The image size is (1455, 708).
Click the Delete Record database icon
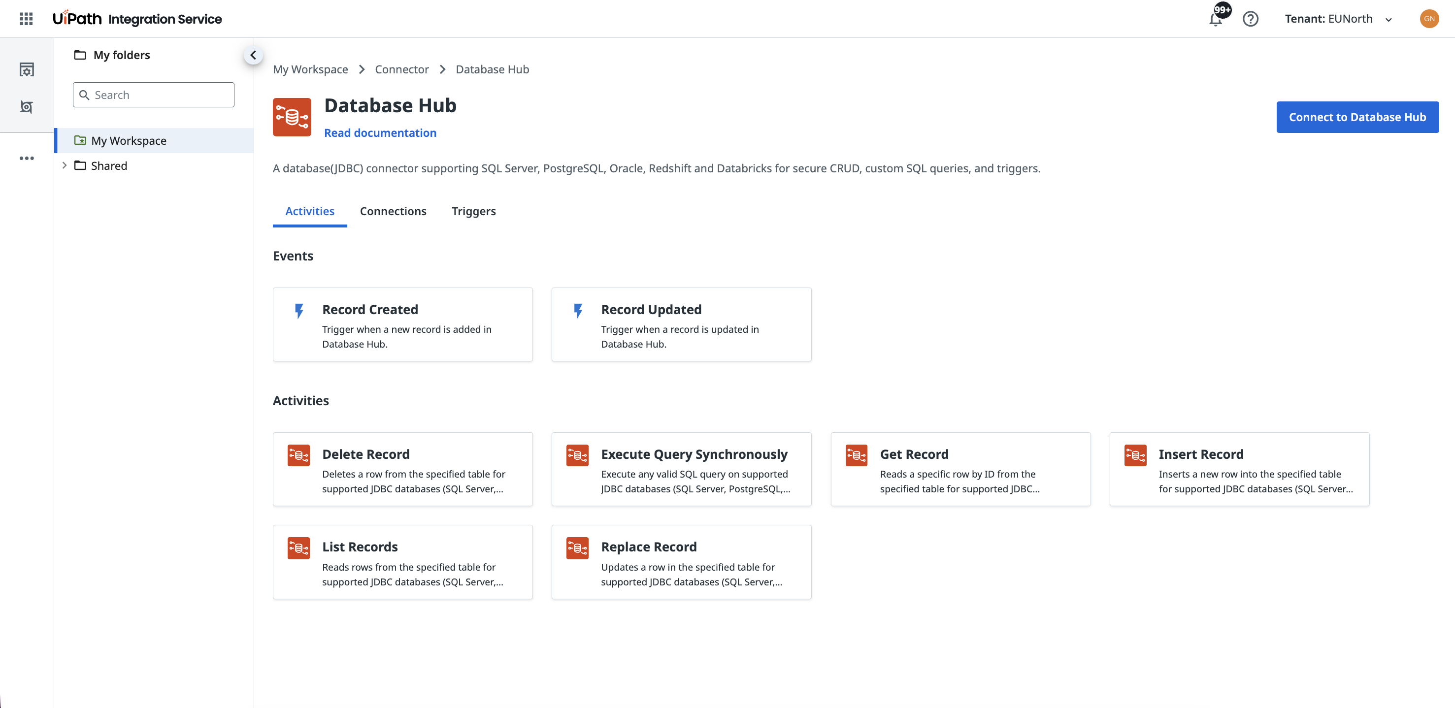tap(298, 455)
